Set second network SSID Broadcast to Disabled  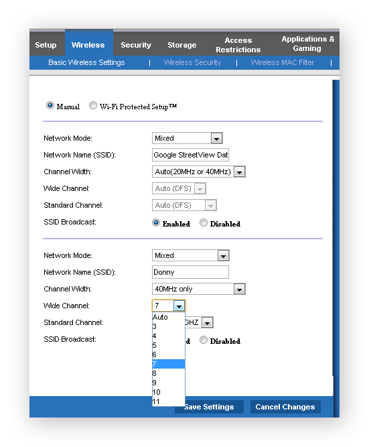pyautogui.click(x=203, y=340)
